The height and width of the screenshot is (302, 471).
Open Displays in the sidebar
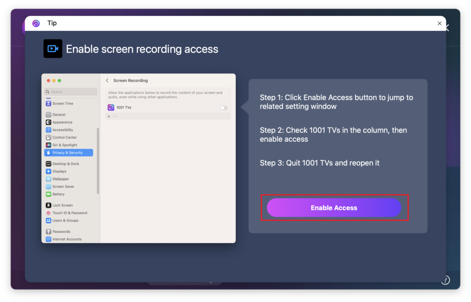click(x=59, y=171)
